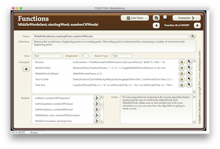This screenshot has height=149, width=220.
Task: Select the LeftWords(text; numberOfWords) related entry
Action: click(x=54, y=110)
